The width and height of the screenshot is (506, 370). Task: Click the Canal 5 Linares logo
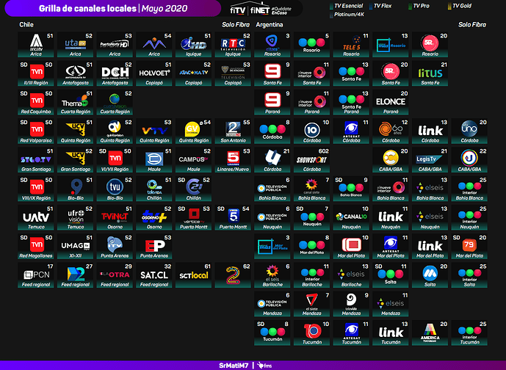click(233, 159)
